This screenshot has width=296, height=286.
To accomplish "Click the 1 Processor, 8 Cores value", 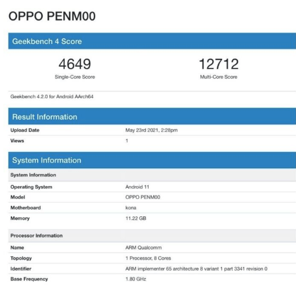I will (x=148, y=258).
